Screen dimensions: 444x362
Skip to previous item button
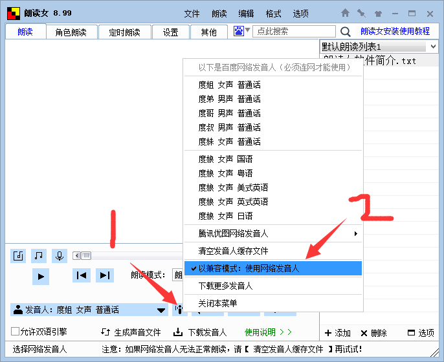click(82, 275)
